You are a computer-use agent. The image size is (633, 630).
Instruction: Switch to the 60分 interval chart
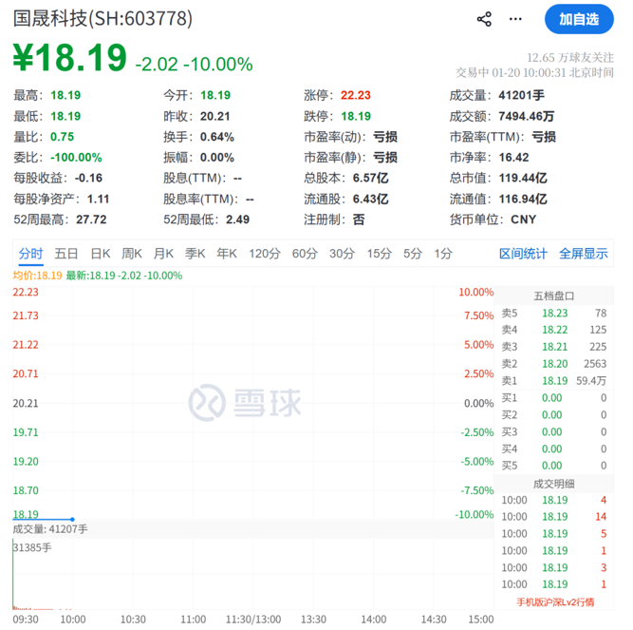[305, 254]
